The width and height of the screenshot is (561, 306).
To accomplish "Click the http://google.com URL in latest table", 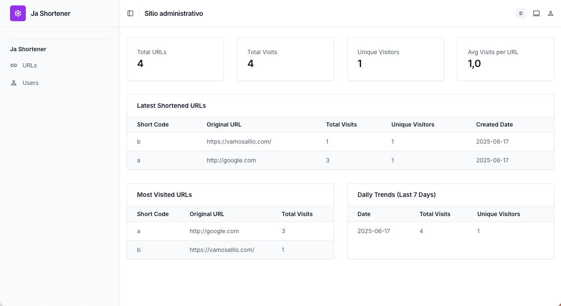I will click(231, 160).
